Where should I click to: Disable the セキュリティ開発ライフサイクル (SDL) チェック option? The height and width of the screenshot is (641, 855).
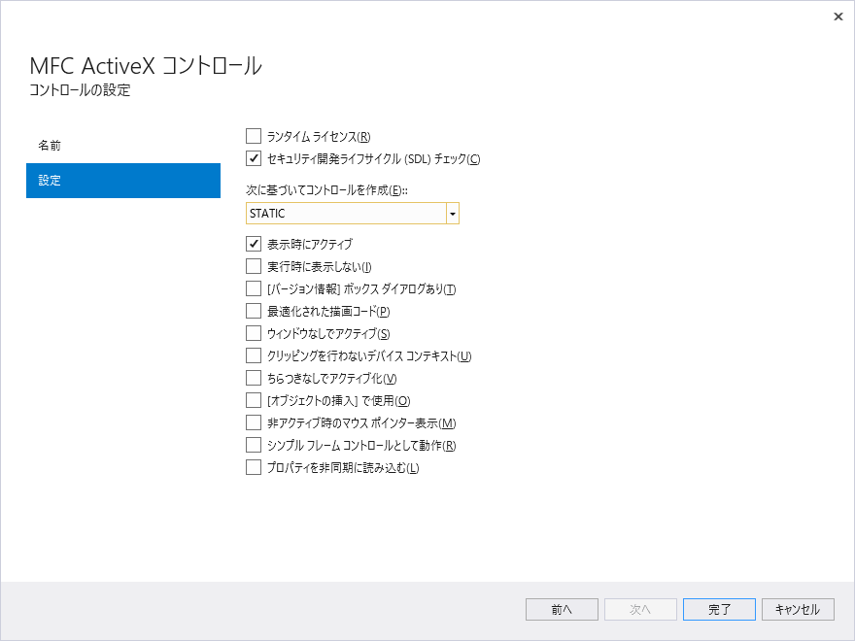254,158
